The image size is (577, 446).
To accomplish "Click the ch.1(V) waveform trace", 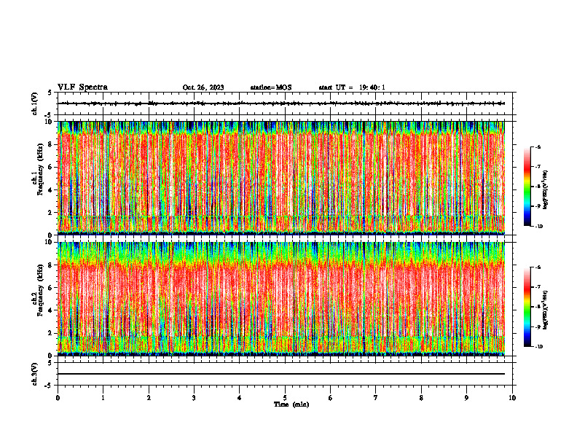I will tap(281, 103).
